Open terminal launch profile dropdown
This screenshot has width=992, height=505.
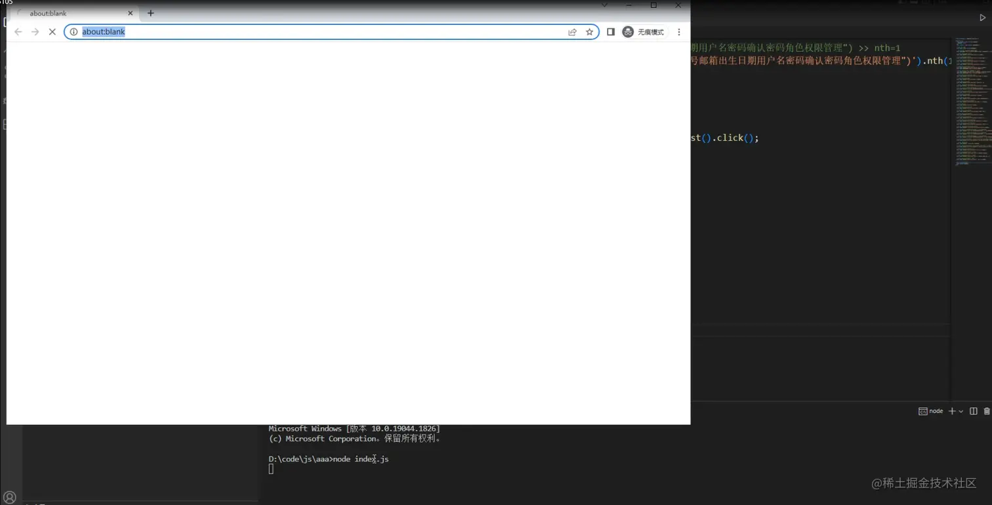point(961,411)
